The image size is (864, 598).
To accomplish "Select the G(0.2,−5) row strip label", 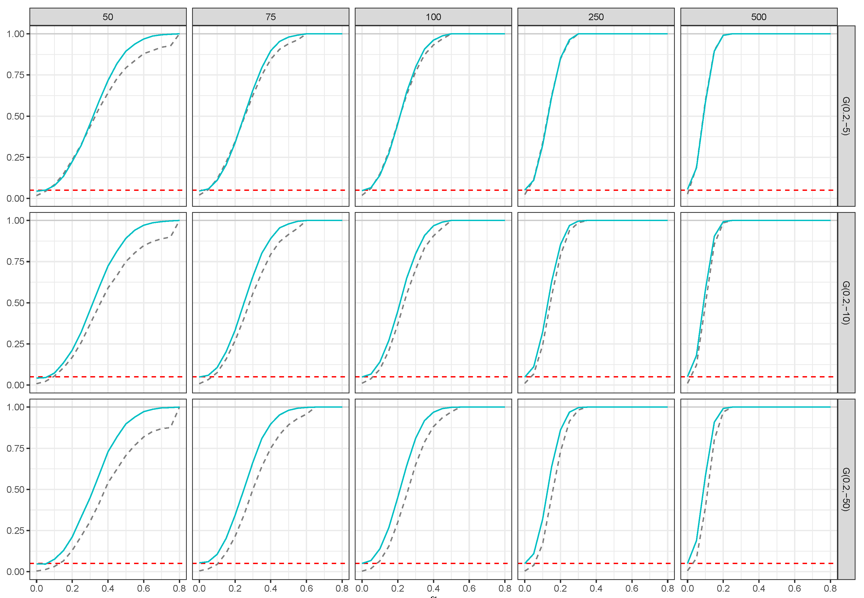I will coord(846,116).
